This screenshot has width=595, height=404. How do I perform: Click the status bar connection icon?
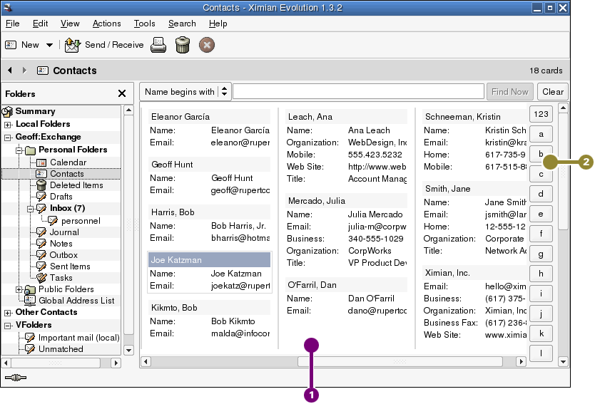click(15, 377)
